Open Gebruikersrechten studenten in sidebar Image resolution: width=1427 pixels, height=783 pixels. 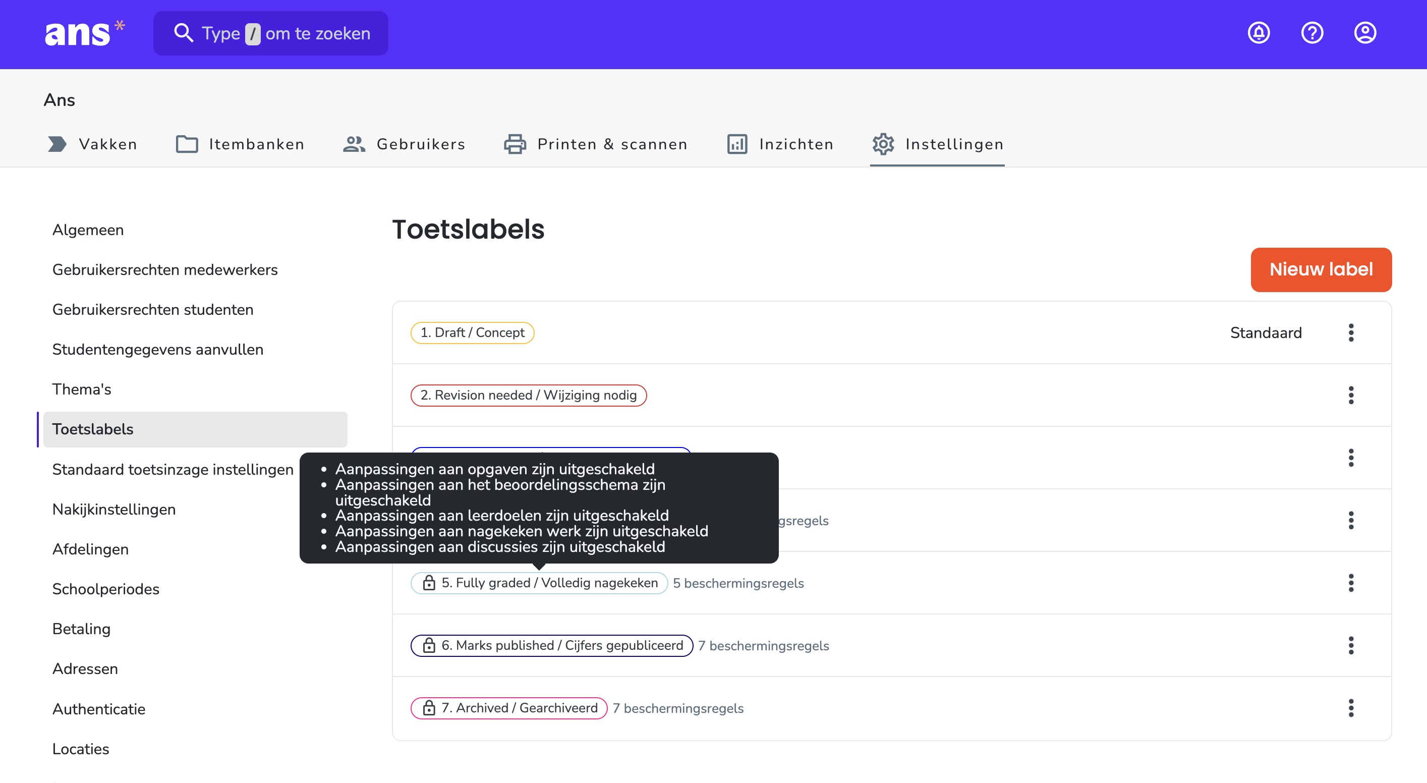click(153, 310)
